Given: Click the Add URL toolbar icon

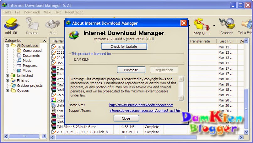Looking at the screenshot, I should [11, 24].
